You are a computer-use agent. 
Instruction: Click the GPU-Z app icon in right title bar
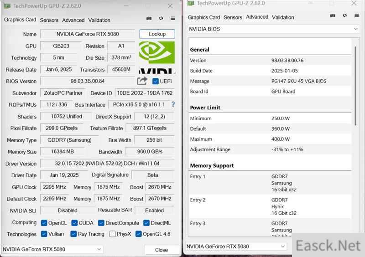[x=191, y=3]
